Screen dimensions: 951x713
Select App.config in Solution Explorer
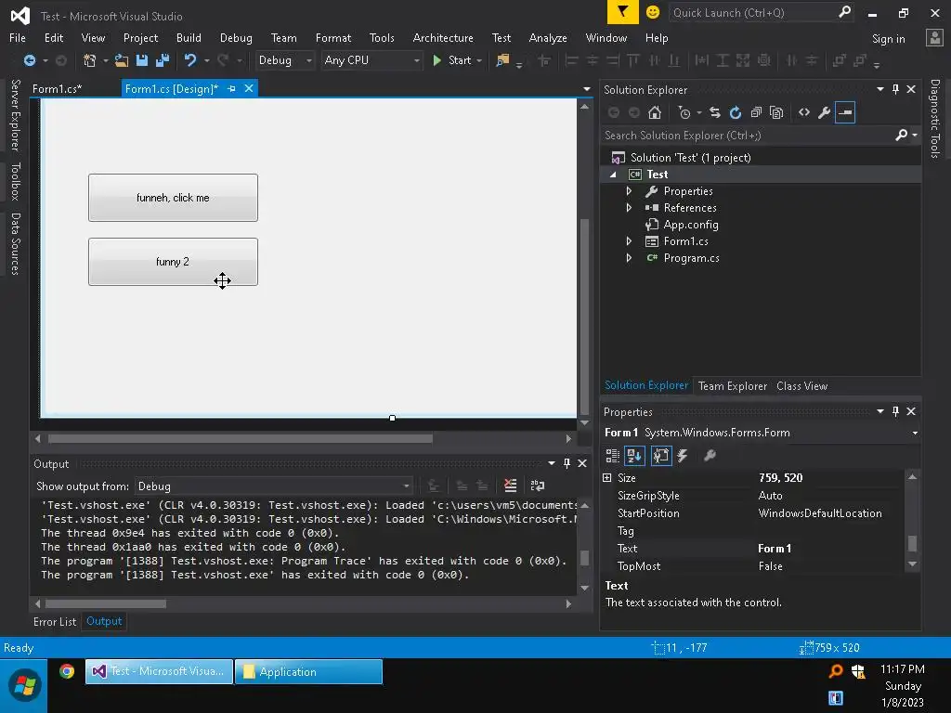point(690,225)
